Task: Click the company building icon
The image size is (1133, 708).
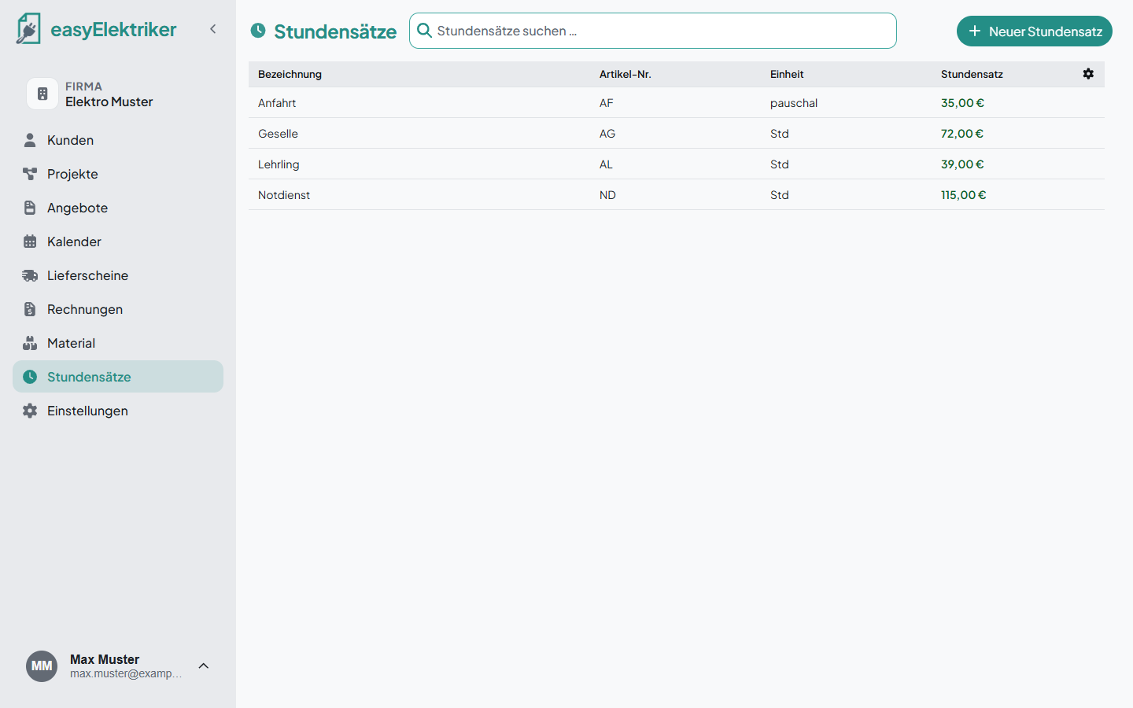Action: coord(42,94)
